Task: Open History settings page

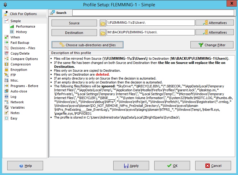Action: pyautogui.click(x=21, y=32)
